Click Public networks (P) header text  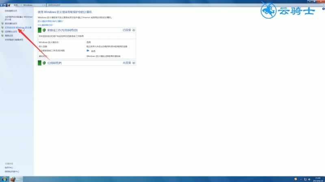[x=54, y=63]
